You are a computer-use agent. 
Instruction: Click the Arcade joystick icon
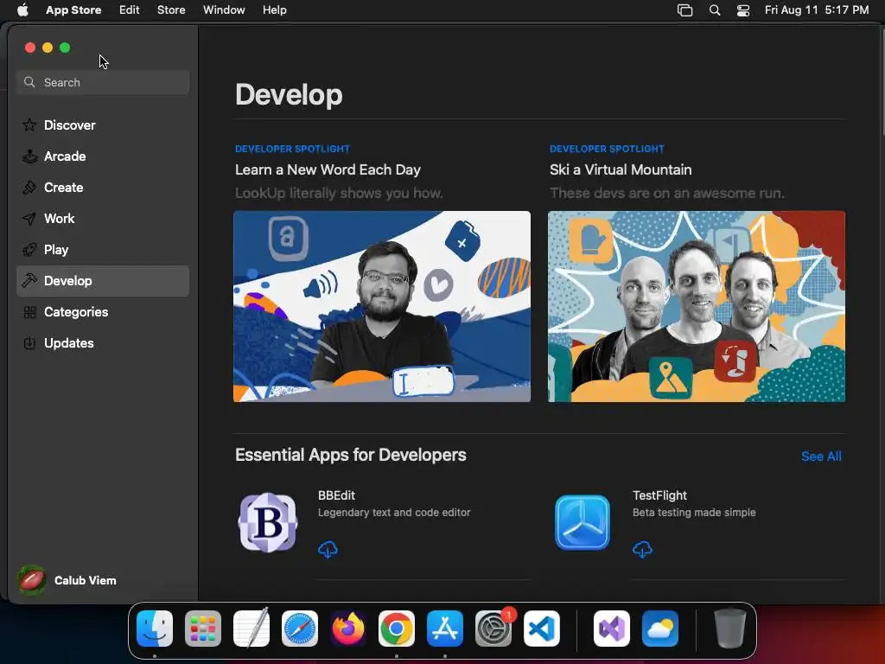[29, 156]
